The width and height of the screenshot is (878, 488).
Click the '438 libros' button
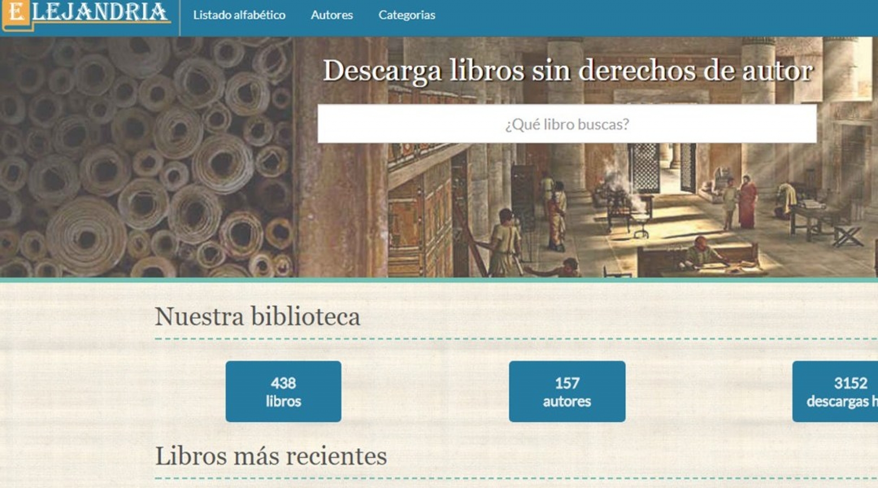click(284, 391)
